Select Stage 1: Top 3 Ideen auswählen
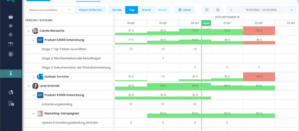Screen dimensions: 299x131 pyautogui.click(x=64, y=49)
